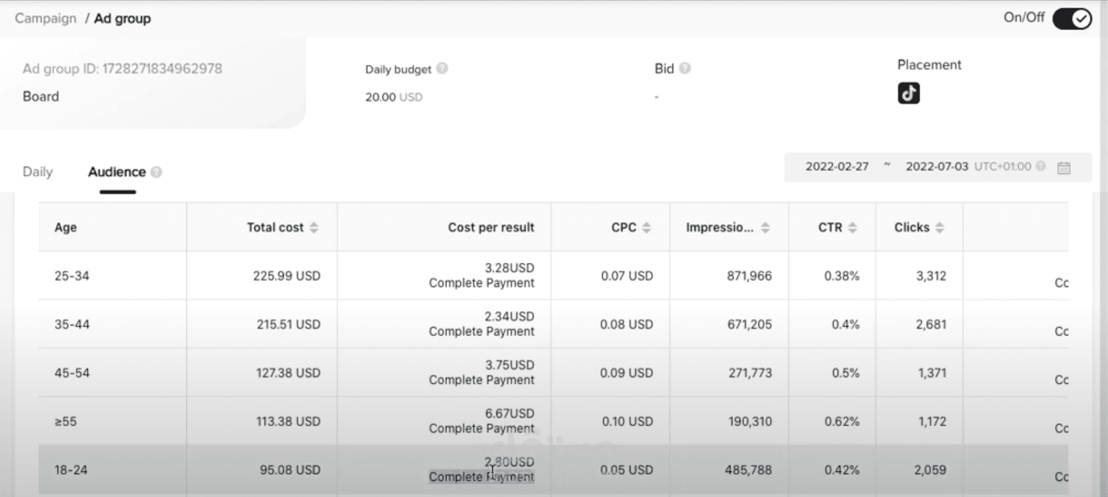Screen dimensions: 1108x497
Task: Toggle the ad group On/Off switch
Action: (x=1072, y=19)
